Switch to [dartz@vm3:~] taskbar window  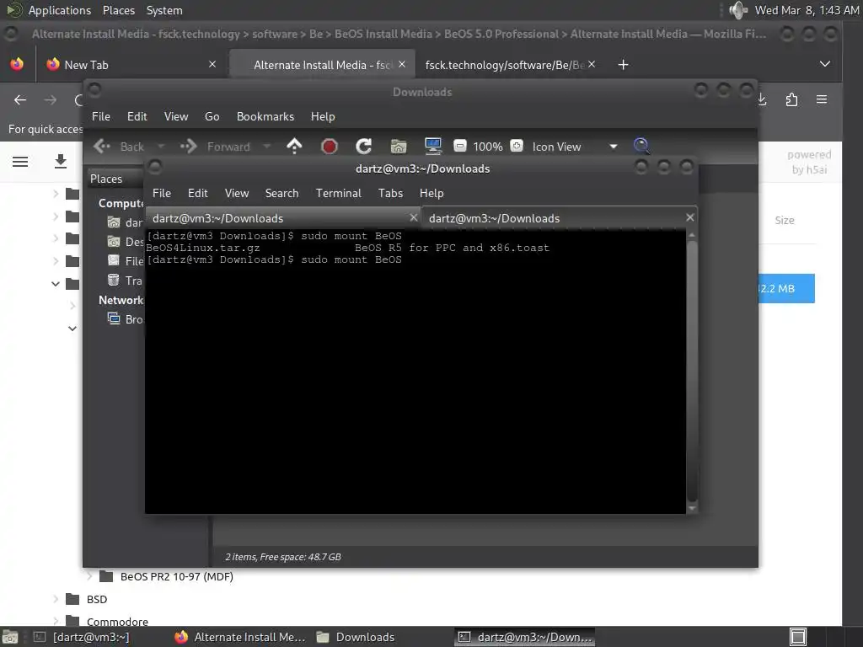[83, 637]
